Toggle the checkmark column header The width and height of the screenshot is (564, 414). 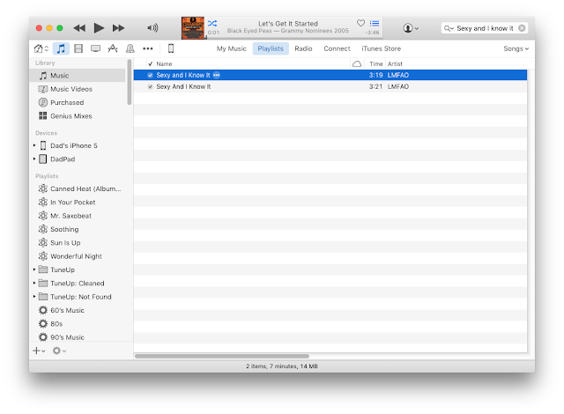coord(151,64)
